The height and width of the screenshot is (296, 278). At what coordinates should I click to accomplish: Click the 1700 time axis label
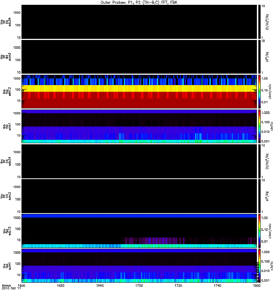pos(139,286)
